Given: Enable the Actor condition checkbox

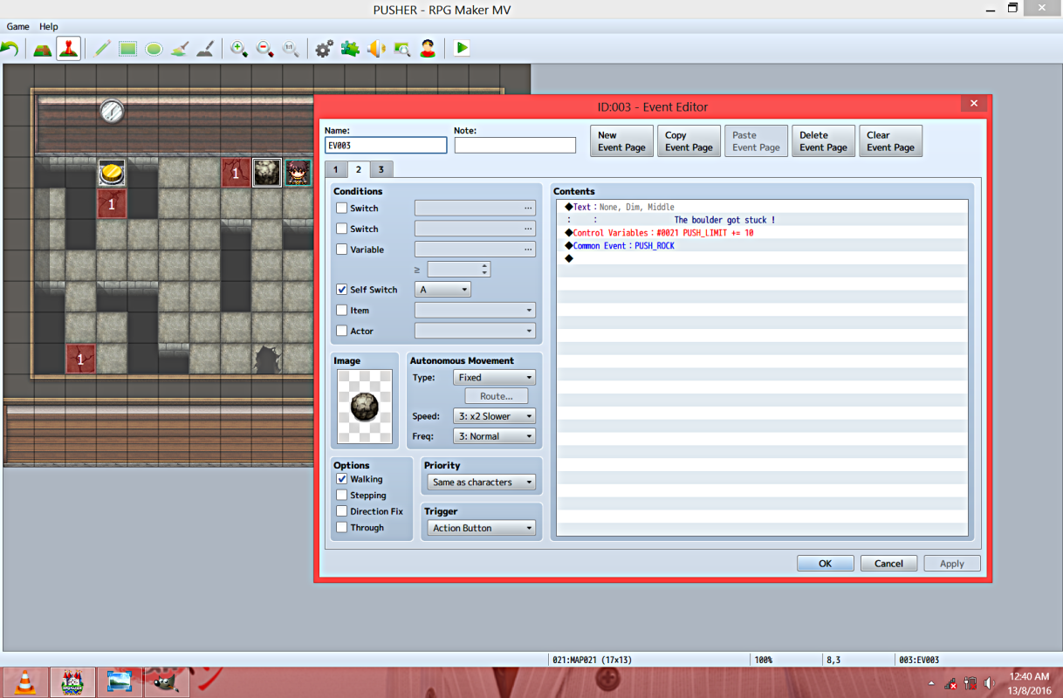Looking at the screenshot, I should point(342,332).
